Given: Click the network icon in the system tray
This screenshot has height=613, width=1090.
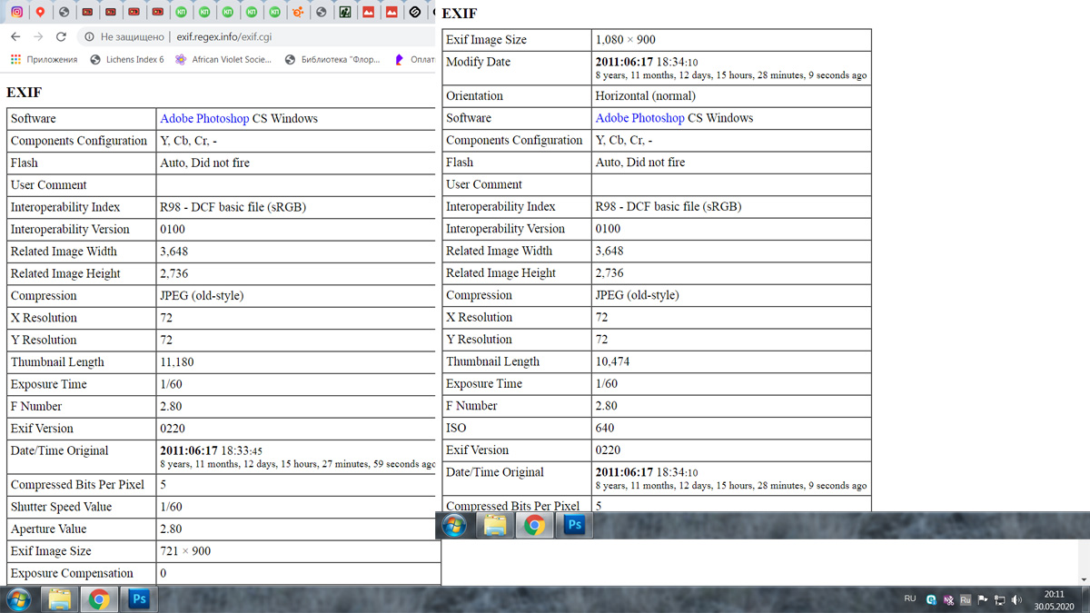Looking at the screenshot, I should click(x=999, y=600).
